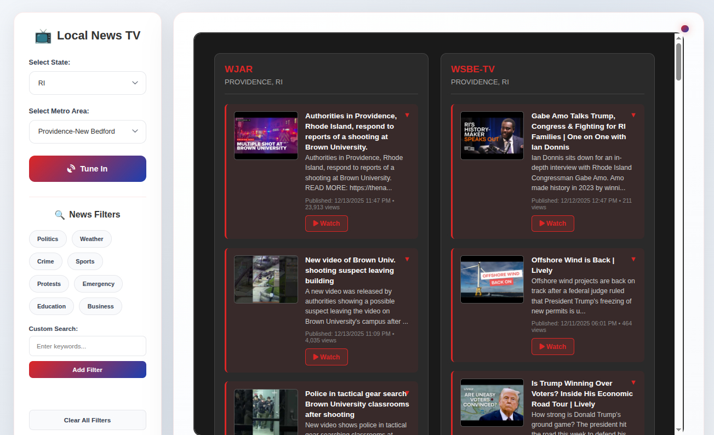The width and height of the screenshot is (714, 435).
Task: Toggle the Politics news filter
Action: [x=48, y=239]
